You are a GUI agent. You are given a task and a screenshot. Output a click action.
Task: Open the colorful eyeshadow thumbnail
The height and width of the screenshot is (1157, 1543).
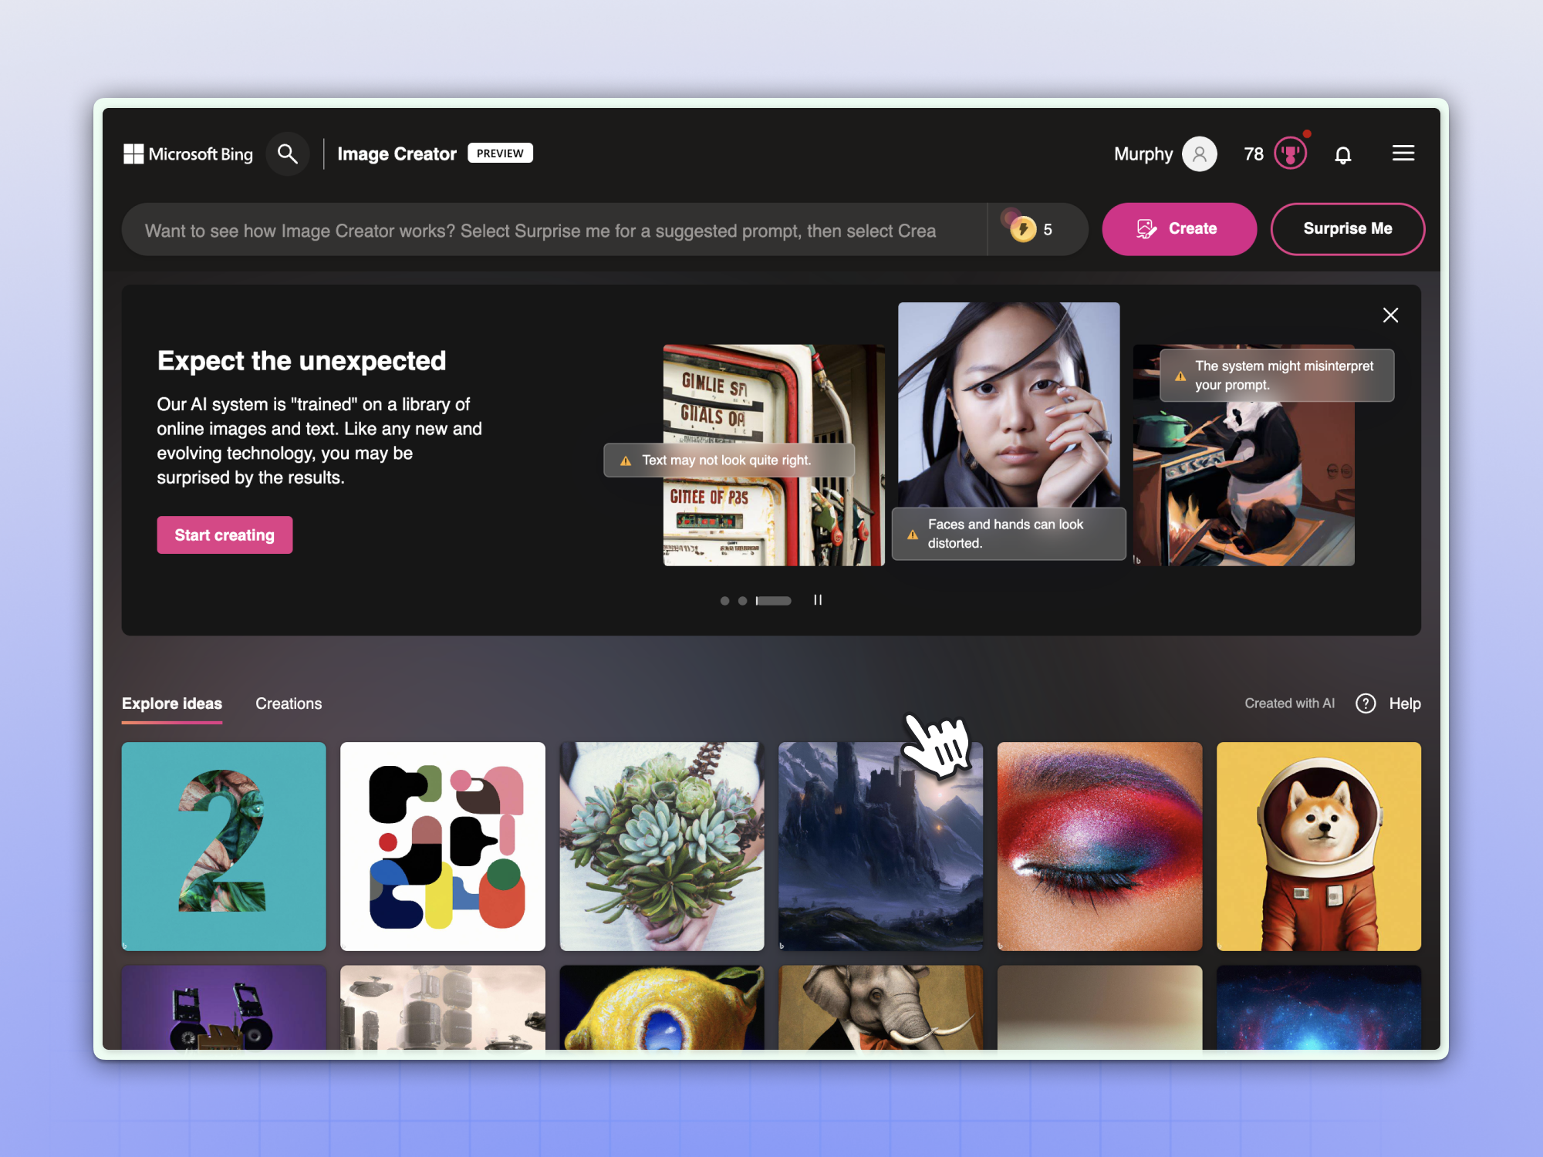click(1099, 846)
